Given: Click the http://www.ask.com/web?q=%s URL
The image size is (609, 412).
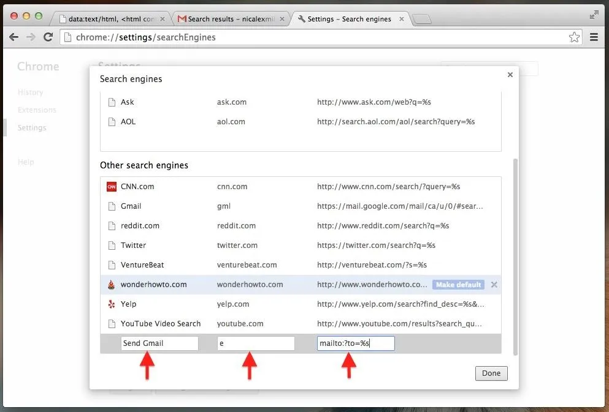Looking at the screenshot, I should (374, 102).
